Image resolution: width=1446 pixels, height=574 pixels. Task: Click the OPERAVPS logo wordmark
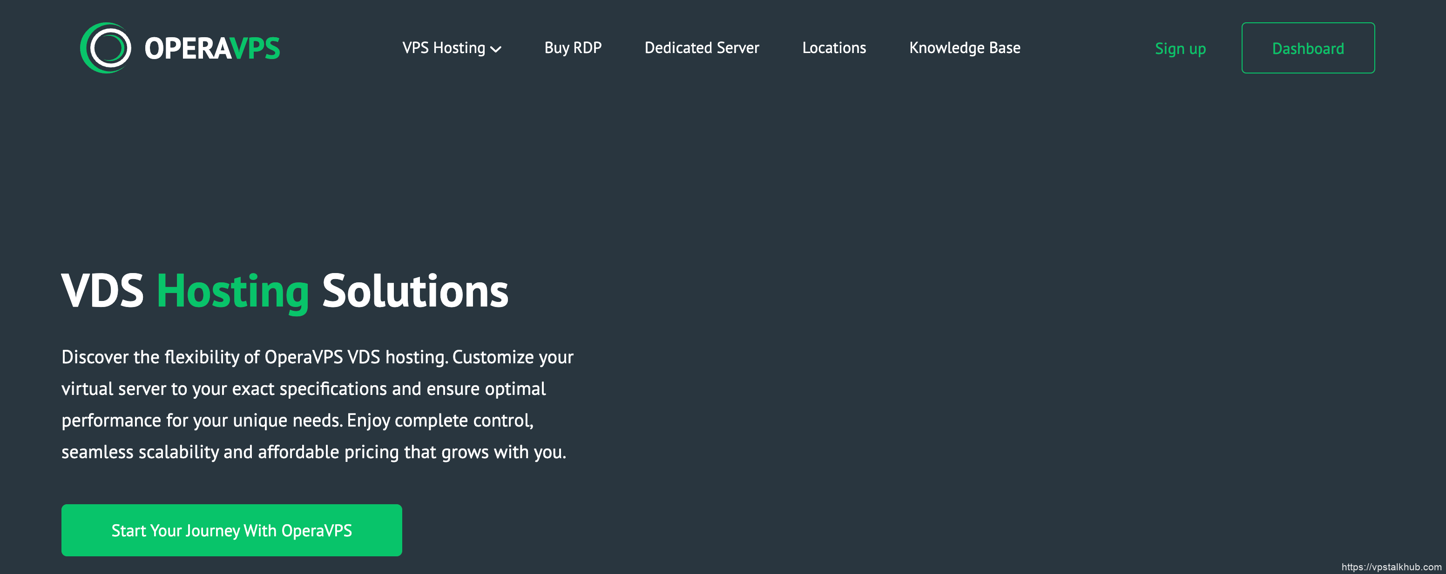(x=212, y=49)
